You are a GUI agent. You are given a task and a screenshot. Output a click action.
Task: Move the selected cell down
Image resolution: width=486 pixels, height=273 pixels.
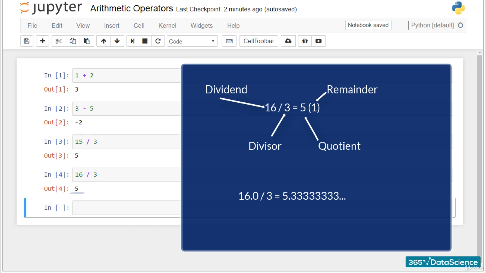[x=117, y=41]
